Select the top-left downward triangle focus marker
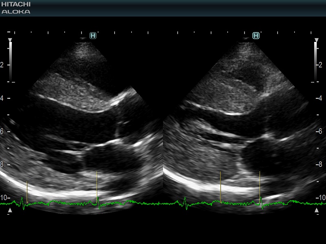 coord(10,40)
